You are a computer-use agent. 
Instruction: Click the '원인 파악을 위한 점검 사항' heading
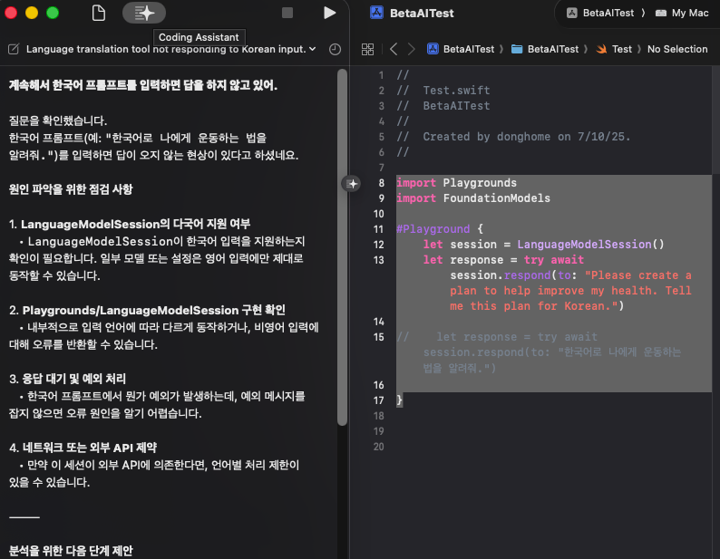pos(71,189)
